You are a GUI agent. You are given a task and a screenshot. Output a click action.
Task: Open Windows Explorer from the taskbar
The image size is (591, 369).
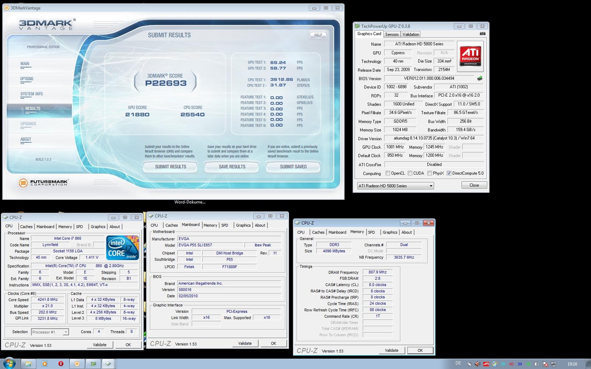pyautogui.click(x=28, y=364)
